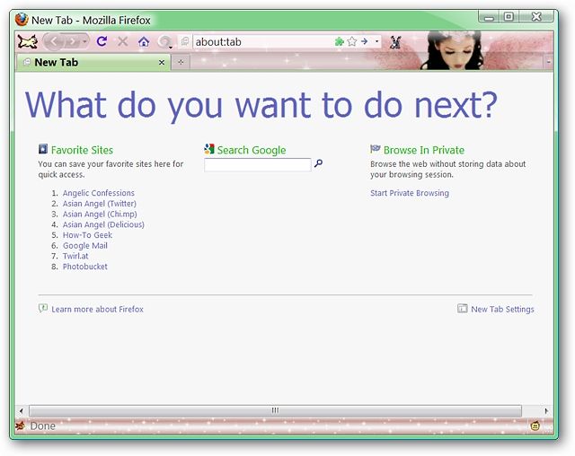Open the list-all-tabs dropdown at the tab strip's right end
Screen dimensions: 575x456
(549, 62)
